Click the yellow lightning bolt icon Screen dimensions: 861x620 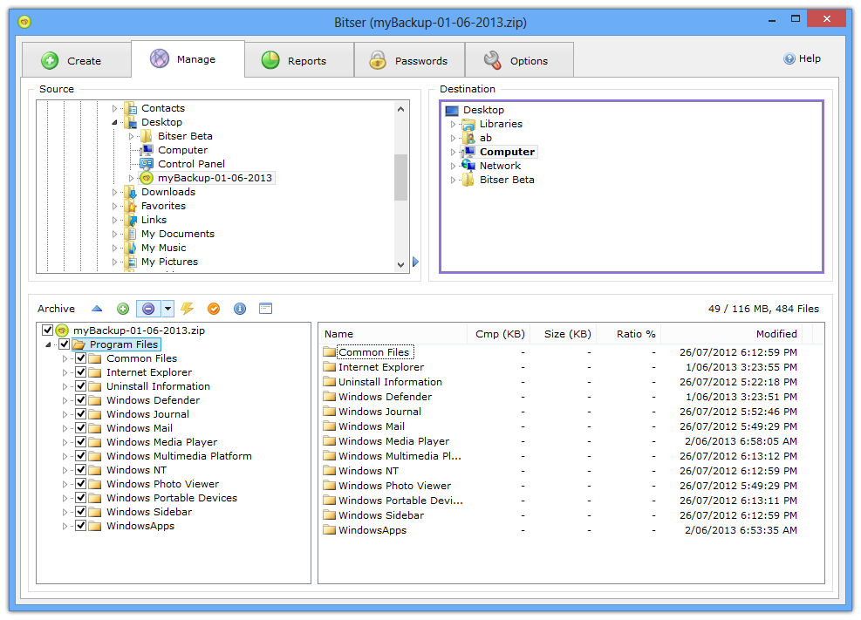point(188,309)
